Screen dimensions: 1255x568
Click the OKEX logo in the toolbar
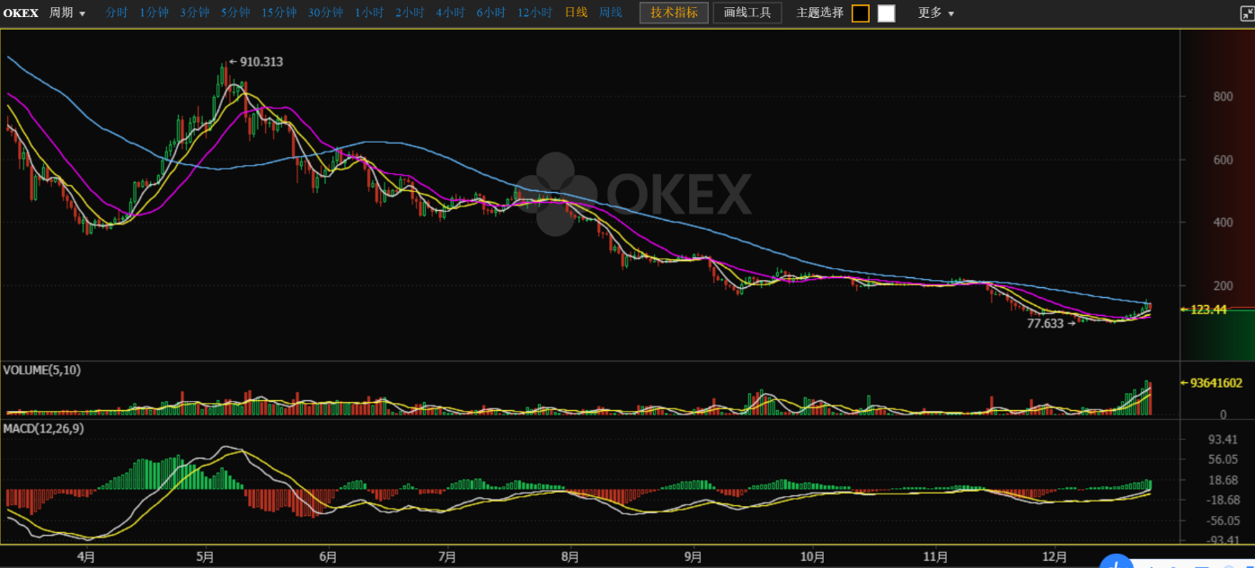tap(21, 13)
